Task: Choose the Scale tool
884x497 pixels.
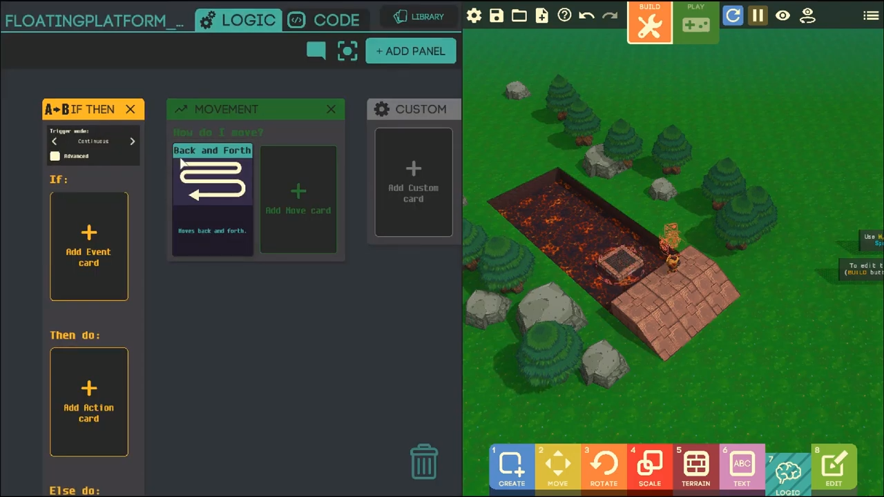Action: [x=649, y=467]
